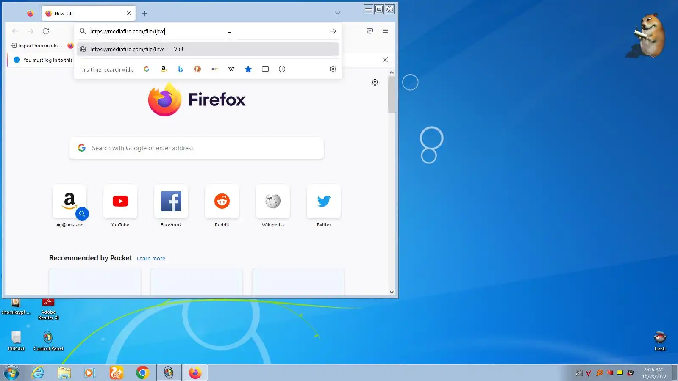Open Firefox application menu
The width and height of the screenshot is (678, 381).
[x=385, y=31]
